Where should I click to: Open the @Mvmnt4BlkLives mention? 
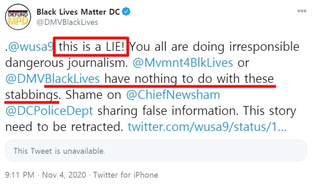(183, 63)
